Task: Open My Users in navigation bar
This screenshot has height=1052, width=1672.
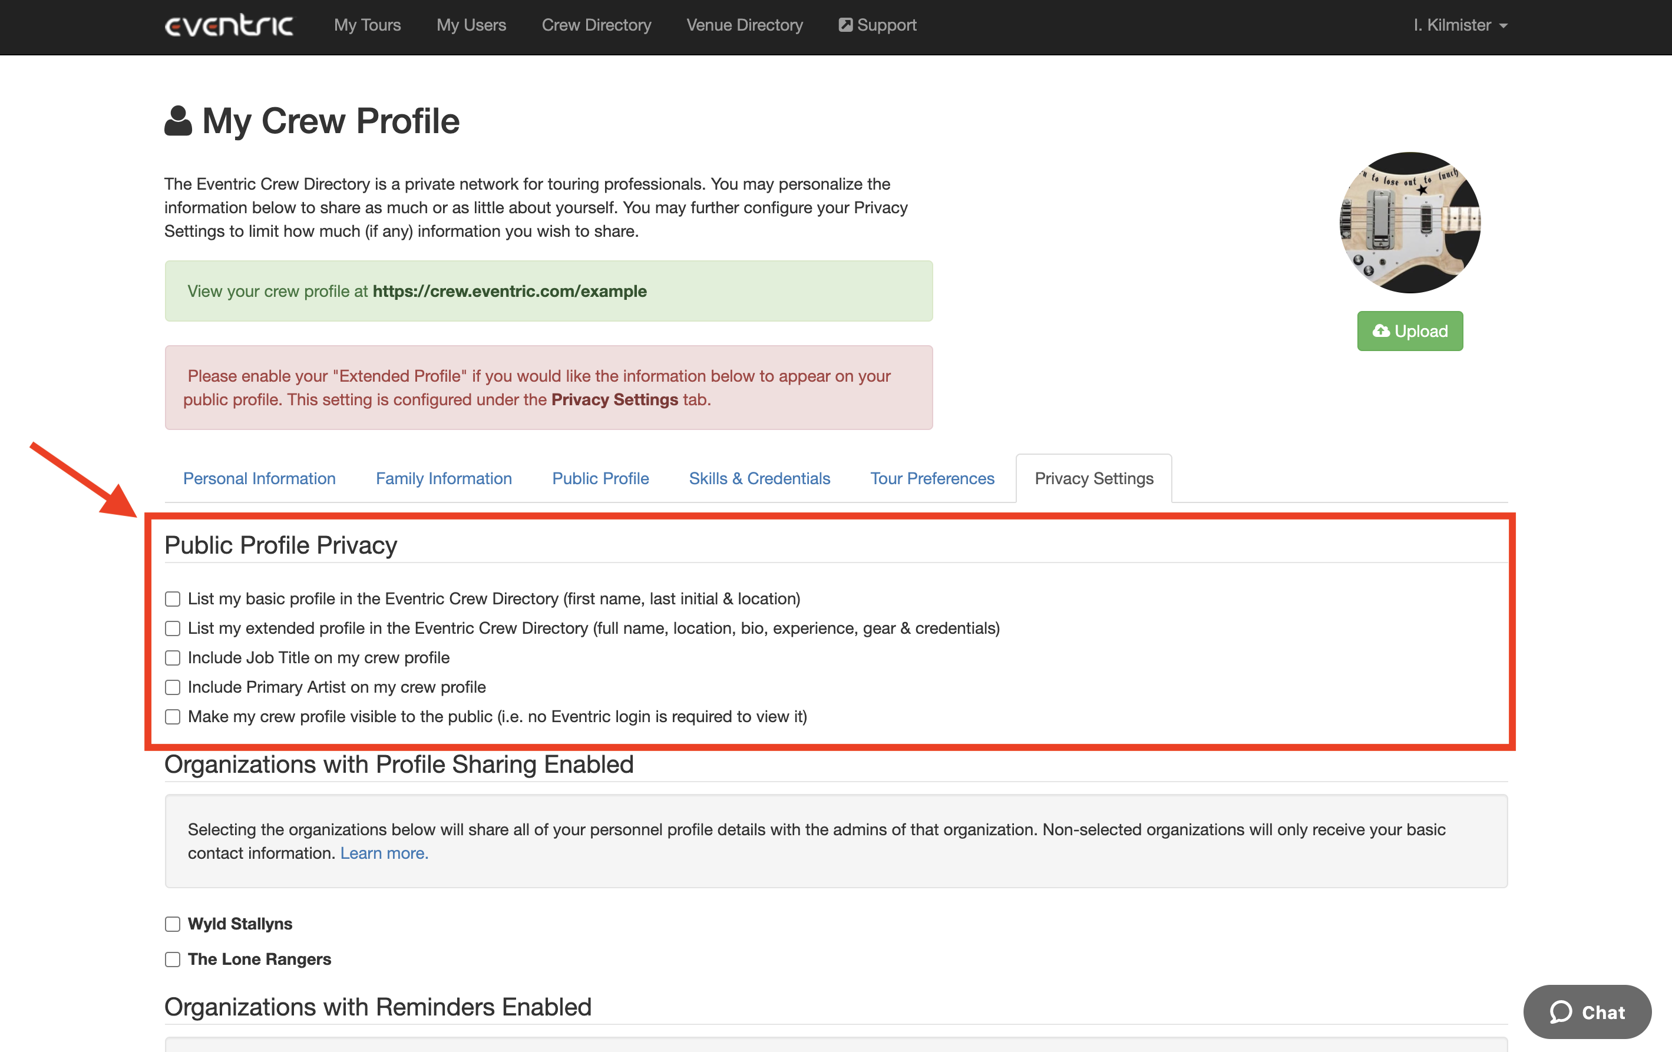Action: coord(471,25)
